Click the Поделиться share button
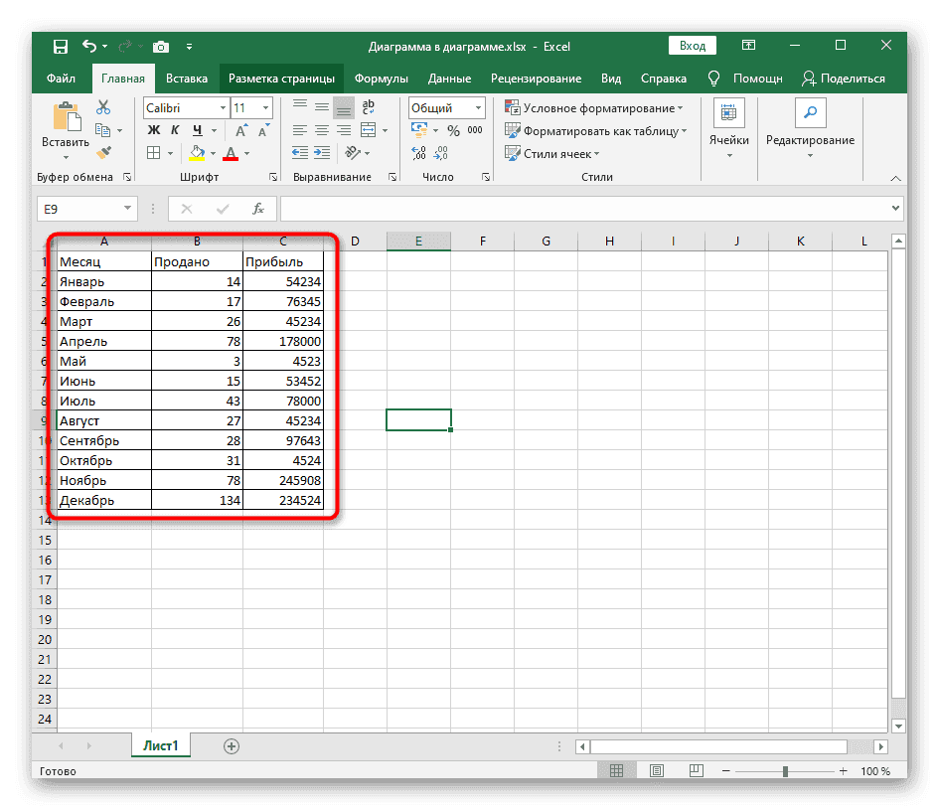 (x=844, y=79)
